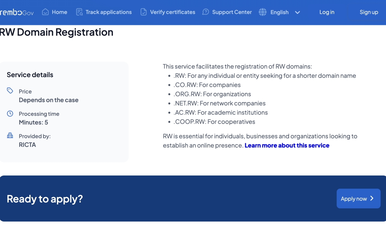Expand the English language dropdown
Image resolution: width=386 pixels, height=225 pixels.
click(x=279, y=12)
